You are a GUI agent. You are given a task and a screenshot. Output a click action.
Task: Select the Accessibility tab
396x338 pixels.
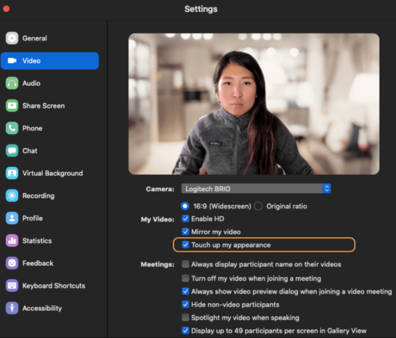(x=50, y=308)
